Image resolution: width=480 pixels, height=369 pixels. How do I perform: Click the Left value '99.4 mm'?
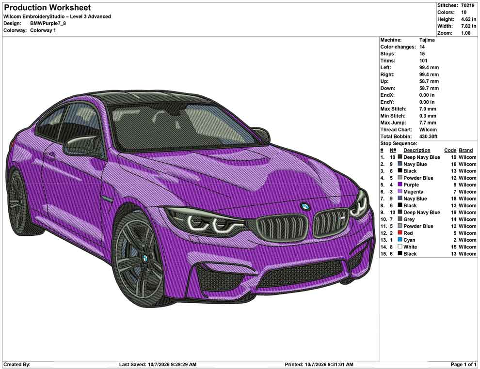[429, 68]
